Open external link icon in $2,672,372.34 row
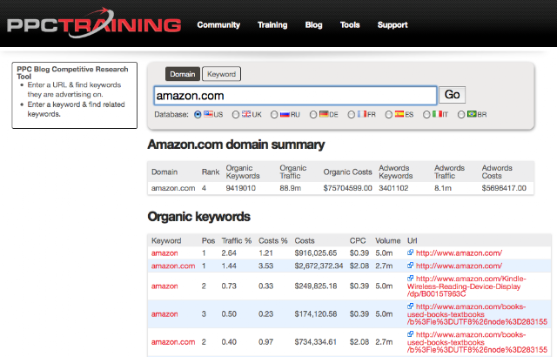 point(410,266)
